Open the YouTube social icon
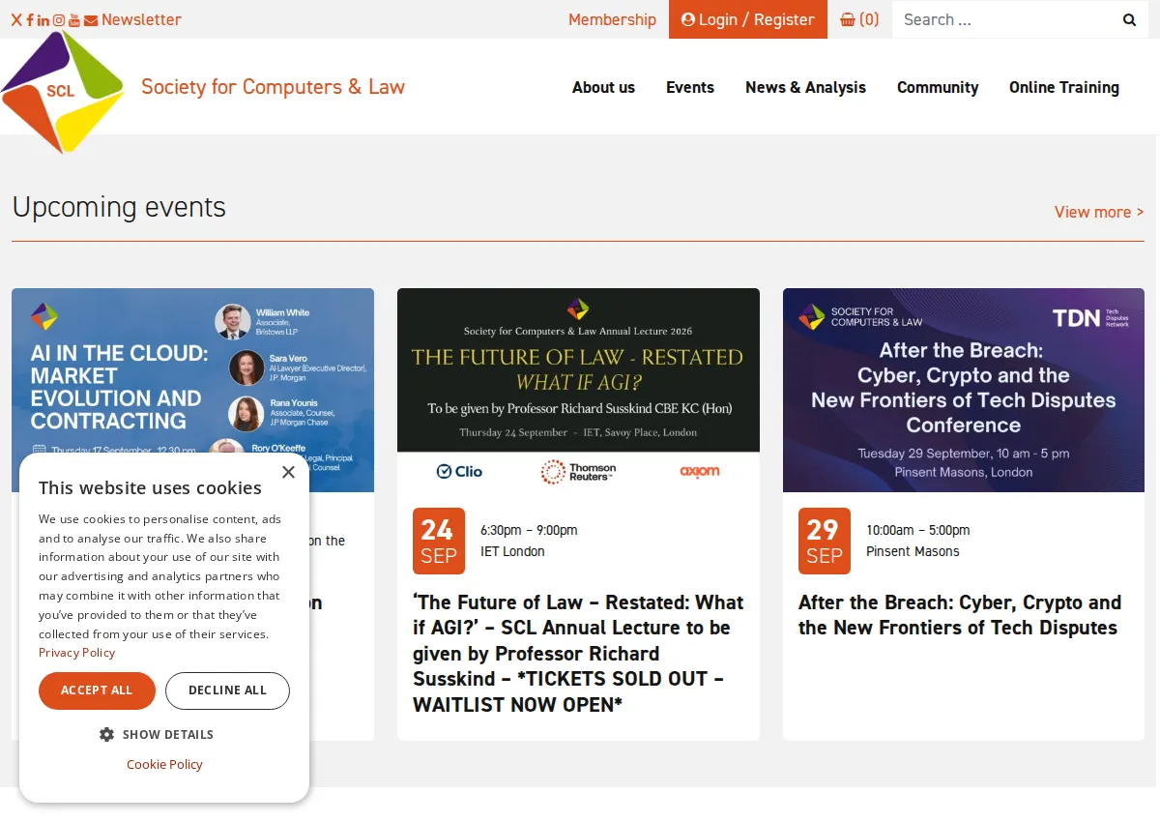The height and width of the screenshot is (822, 1160). click(x=74, y=19)
